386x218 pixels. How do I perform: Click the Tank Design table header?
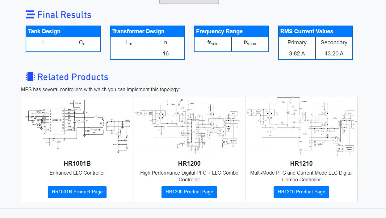point(63,31)
